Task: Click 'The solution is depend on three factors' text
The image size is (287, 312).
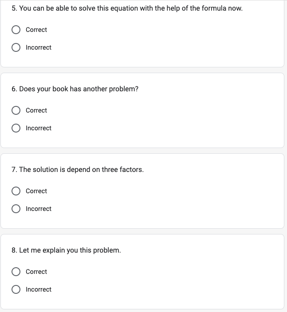Action: click(78, 170)
